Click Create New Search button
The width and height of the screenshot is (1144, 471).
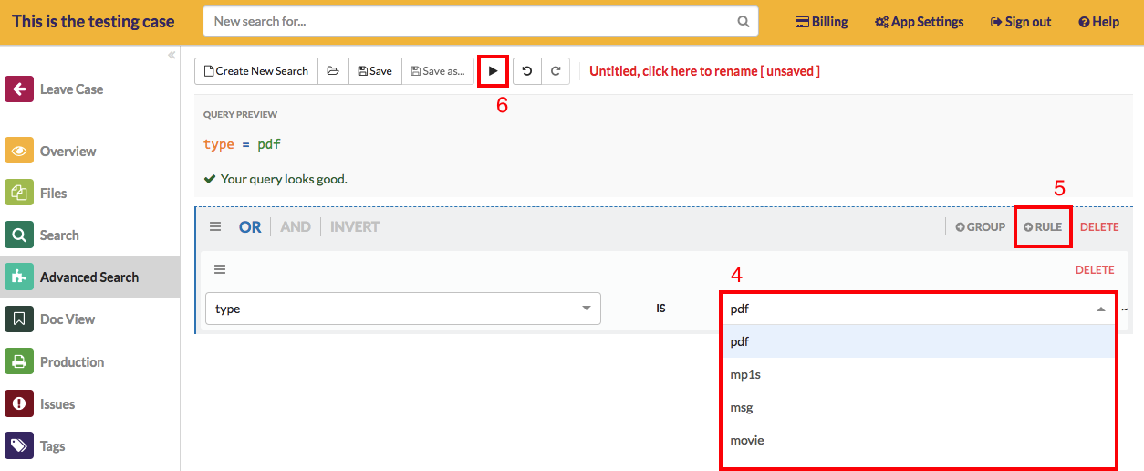click(255, 71)
